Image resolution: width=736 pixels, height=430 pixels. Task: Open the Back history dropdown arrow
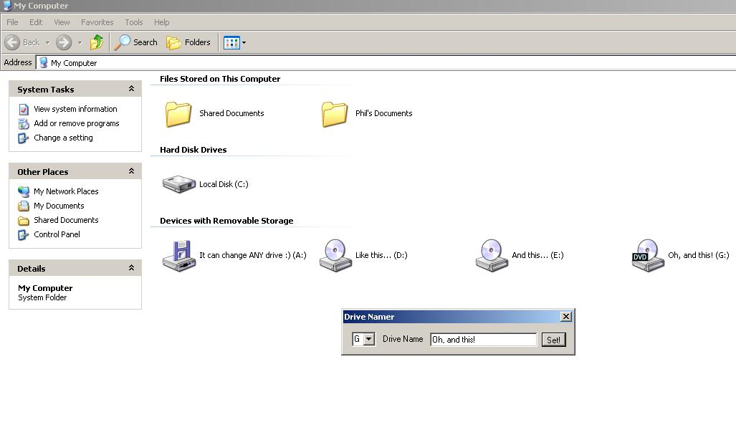[x=47, y=43]
